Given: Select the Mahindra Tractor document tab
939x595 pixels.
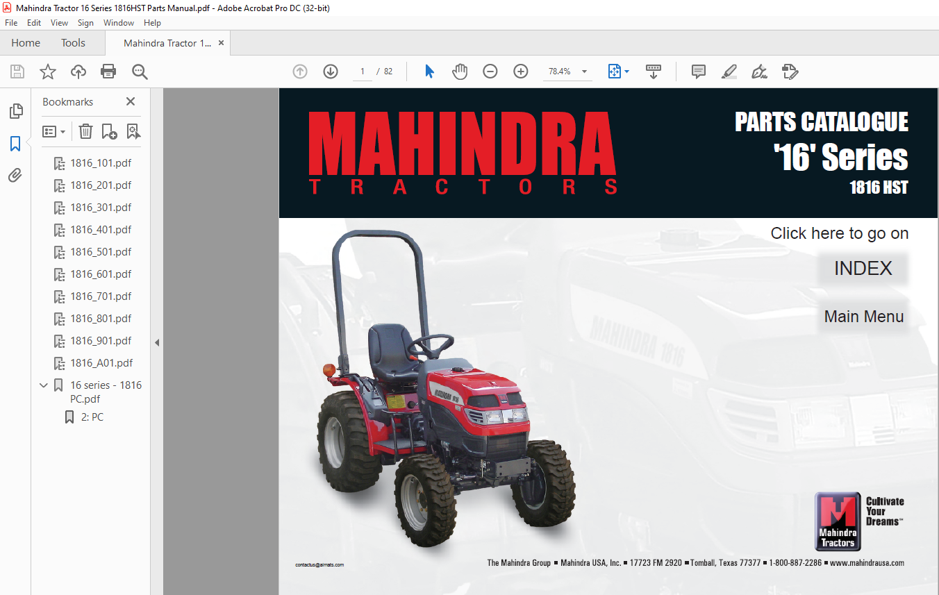Looking at the screenshot, I should (x=167, y=43).
